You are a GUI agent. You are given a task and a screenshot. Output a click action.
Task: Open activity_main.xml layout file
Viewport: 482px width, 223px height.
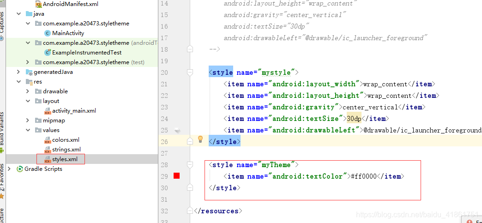coord(74,111)
